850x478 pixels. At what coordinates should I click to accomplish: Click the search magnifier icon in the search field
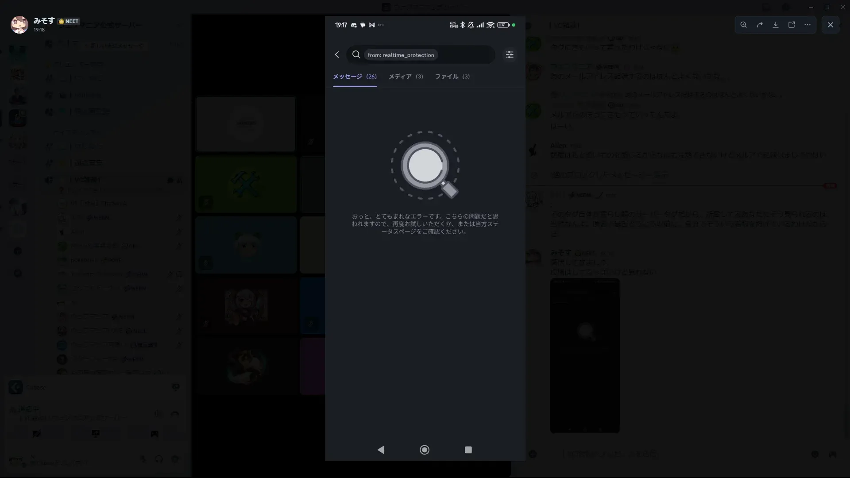tap(356, 54)
